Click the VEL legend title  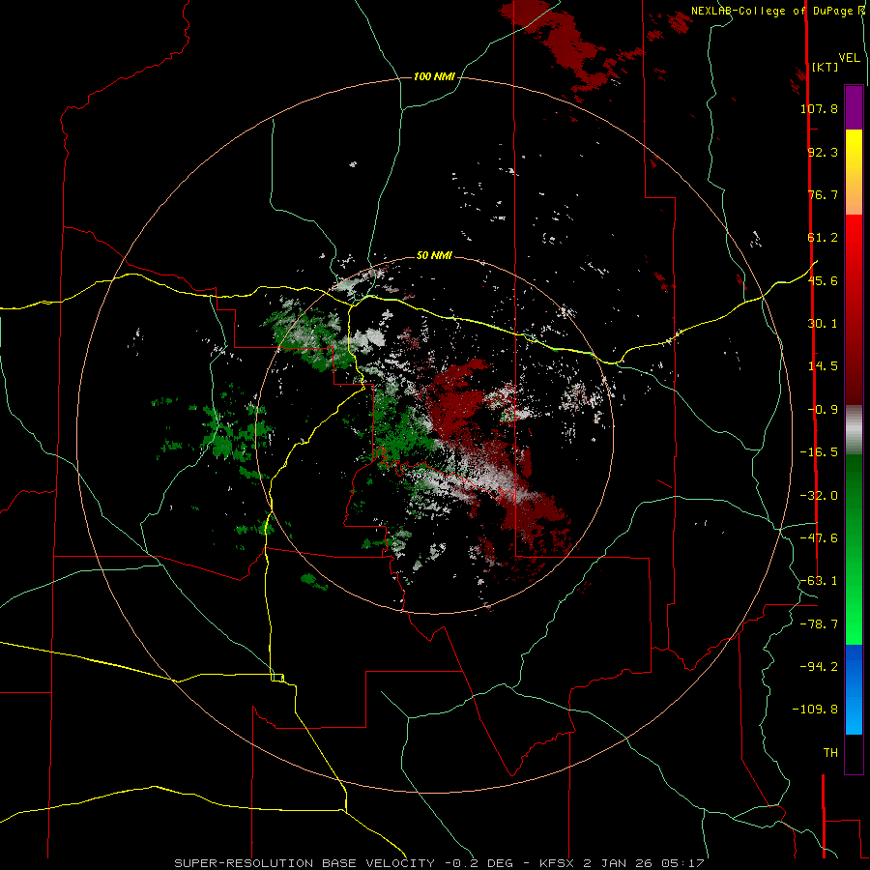click(x=849, y=58)
